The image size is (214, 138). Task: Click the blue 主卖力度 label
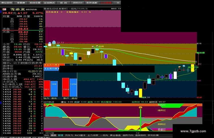coord(52,69)
